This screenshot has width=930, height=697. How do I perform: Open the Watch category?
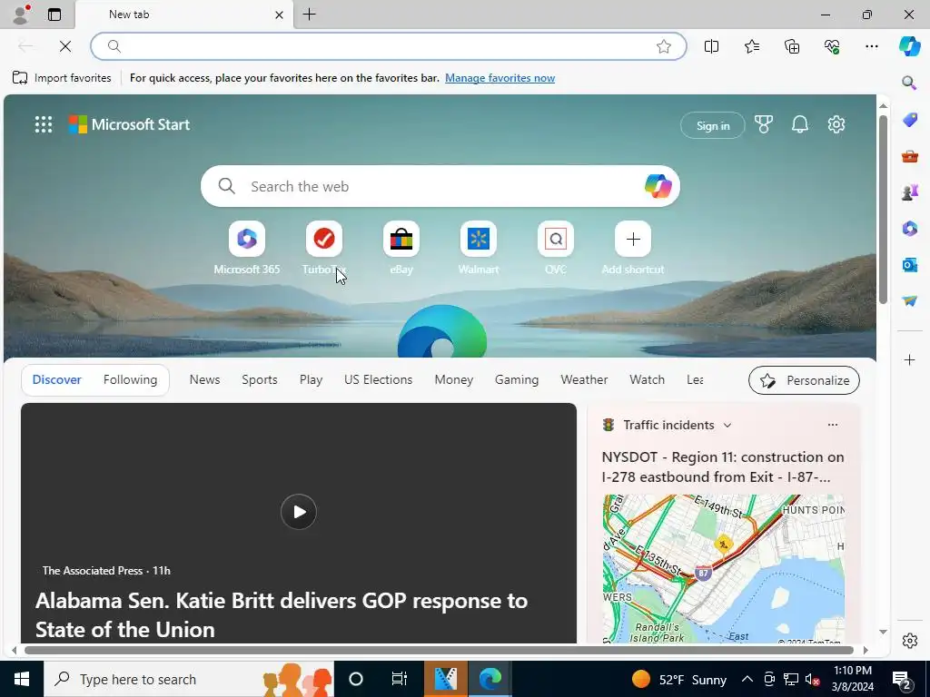tap(647, 379)
